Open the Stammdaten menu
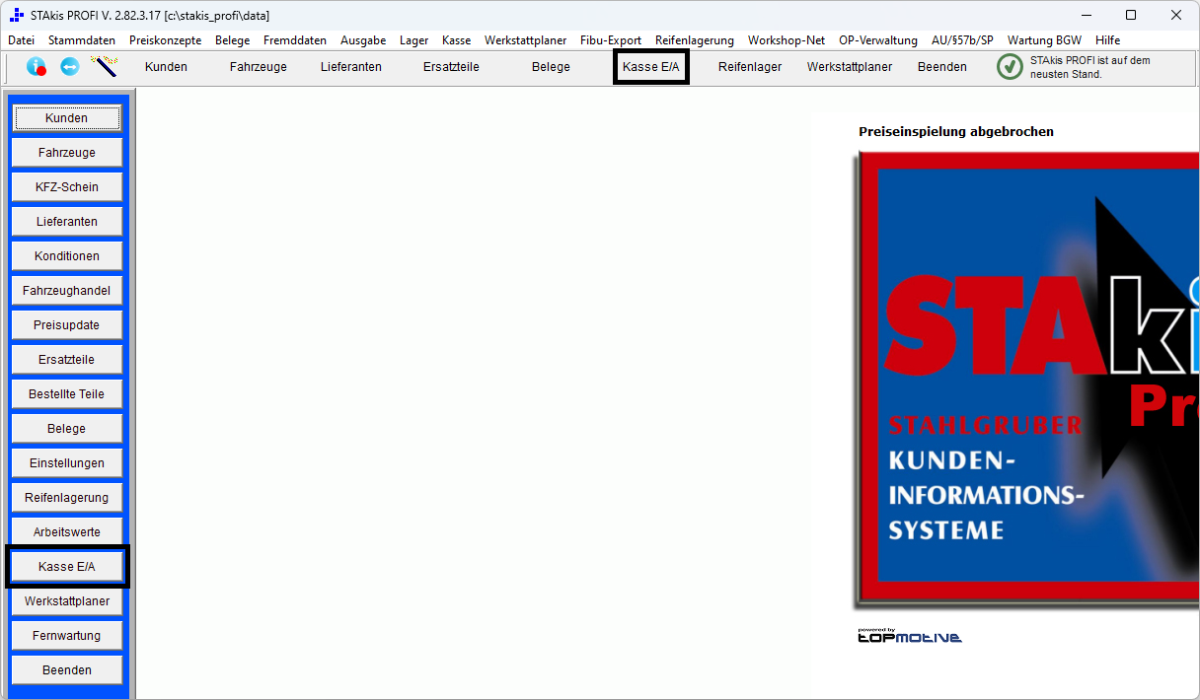Screen dimensions: 1200x700 click(82, 40)
